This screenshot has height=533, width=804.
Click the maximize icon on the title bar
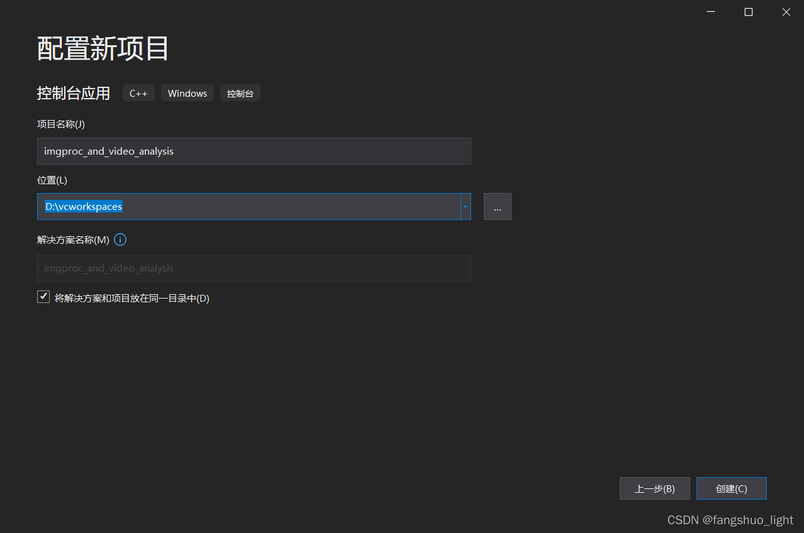point(748,11)
